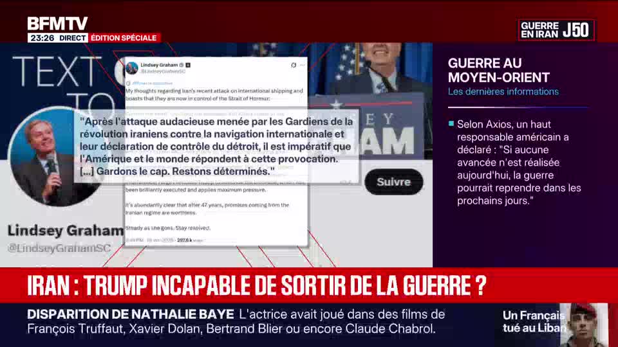This screenshot has width=618, height=347.
Task: Click the ÉDITION SPÉCIALE red label
Action: click(124, 38)
